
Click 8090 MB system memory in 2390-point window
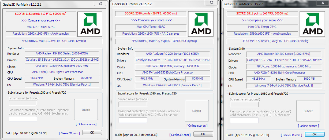pyautogui.click(x=198, y=79)
